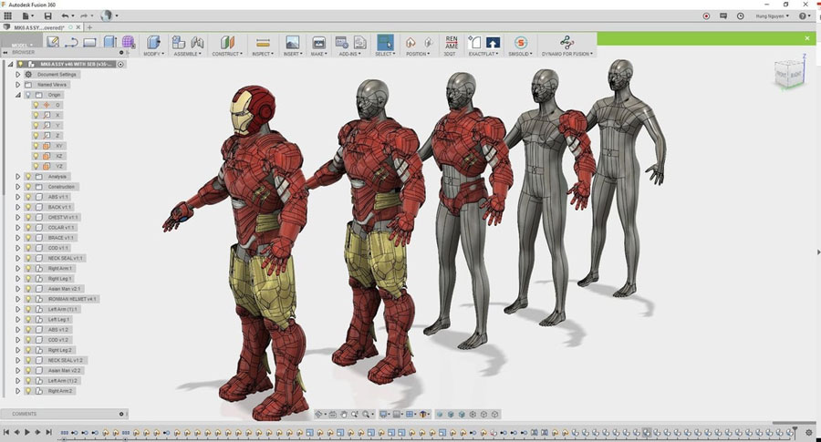Screen dimensions: 821x442
Task: Click the Inspect measure icon
Action: (x=263, y=42)
